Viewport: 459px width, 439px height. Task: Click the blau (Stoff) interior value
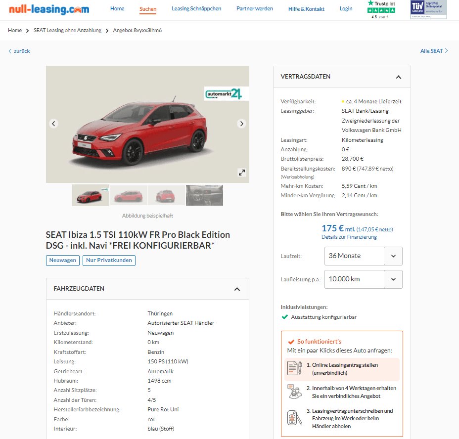[x=161, y=429]
